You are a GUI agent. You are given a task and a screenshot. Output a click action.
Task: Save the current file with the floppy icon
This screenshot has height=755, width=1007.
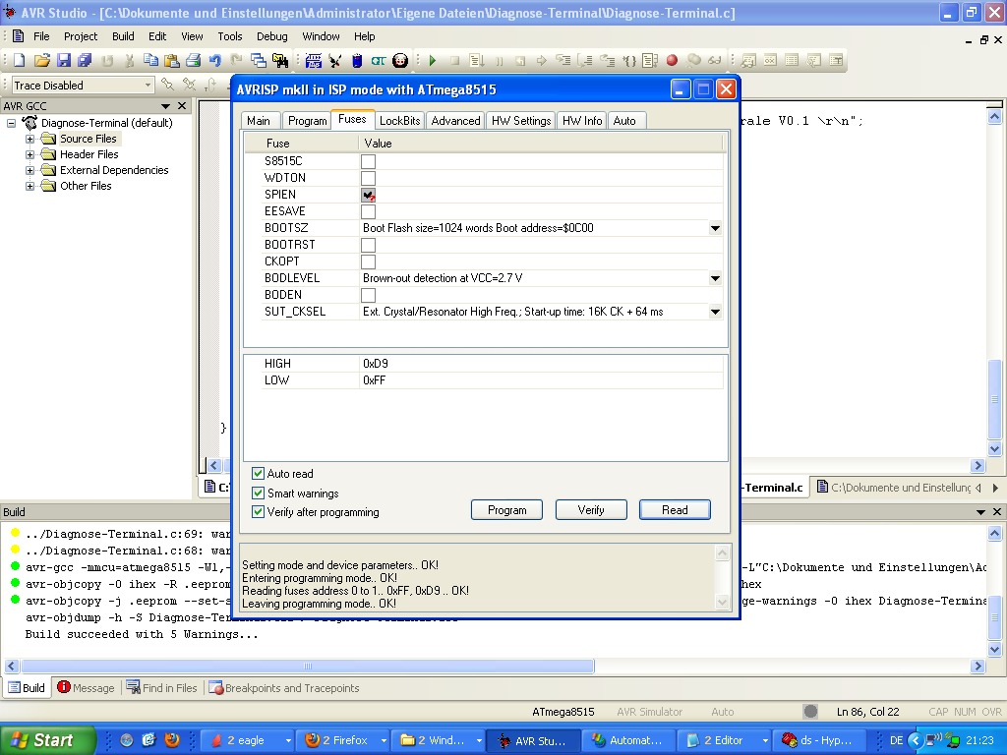click(64, 60)
